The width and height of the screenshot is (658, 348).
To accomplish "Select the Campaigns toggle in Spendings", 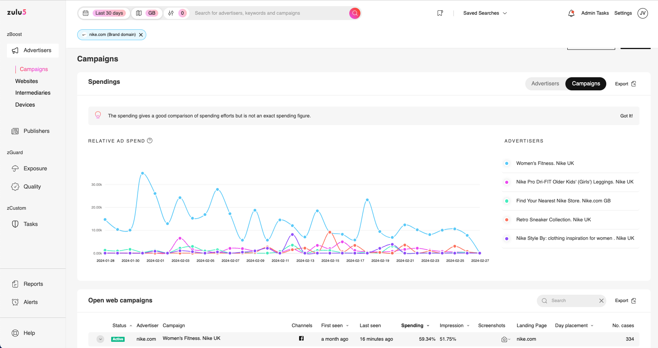I will [x=586, y=83].
